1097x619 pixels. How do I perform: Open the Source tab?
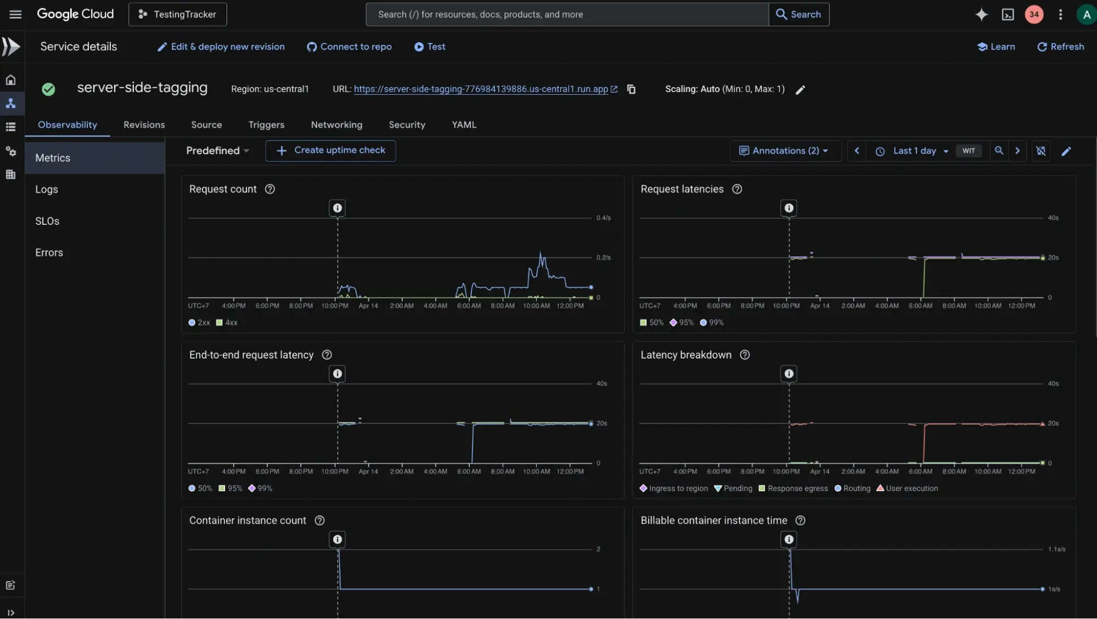pyautogui.click(x=206, y=124)
